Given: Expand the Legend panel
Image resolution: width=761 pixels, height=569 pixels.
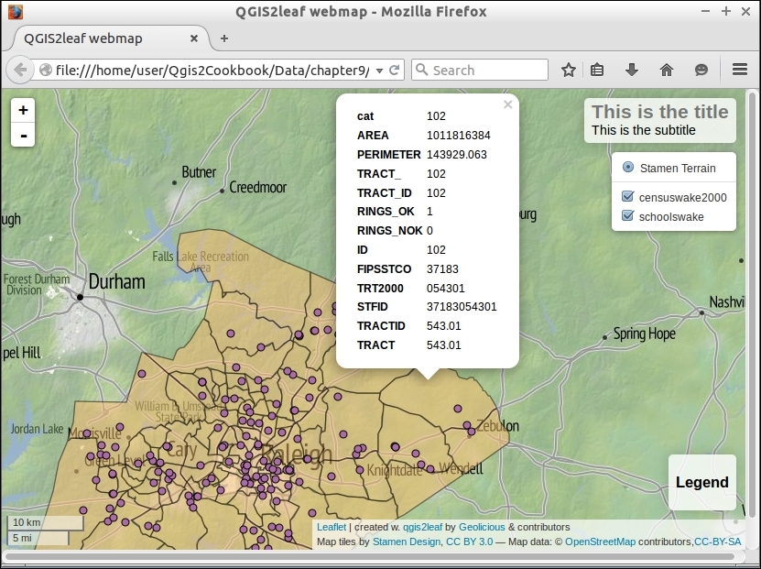Looking at the screenshot, I should click(x=701, y=483).
